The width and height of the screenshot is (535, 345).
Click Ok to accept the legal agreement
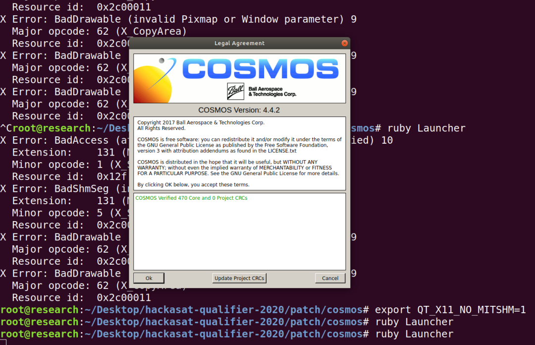pos(149,278)
